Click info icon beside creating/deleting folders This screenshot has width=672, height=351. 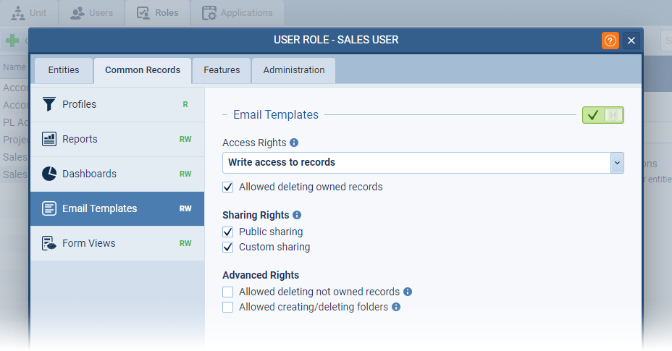(396, 307)
